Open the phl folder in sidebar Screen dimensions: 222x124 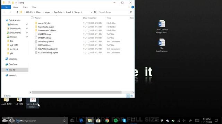tap(11, 53)
